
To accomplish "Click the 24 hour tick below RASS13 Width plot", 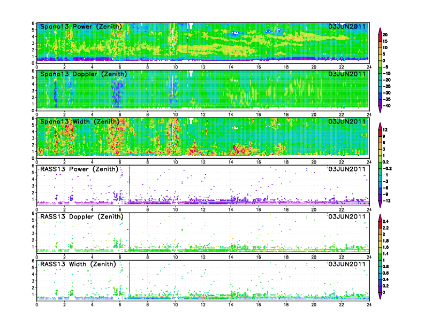I will 369,305.
